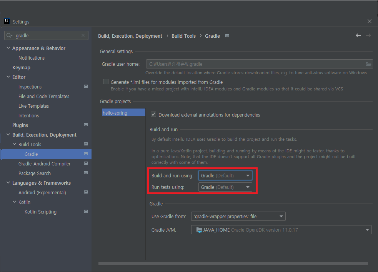The width and height of the screenshot is (378, 272).
Task: Open the Build and run using dropdown
Action: click(225, 175)
